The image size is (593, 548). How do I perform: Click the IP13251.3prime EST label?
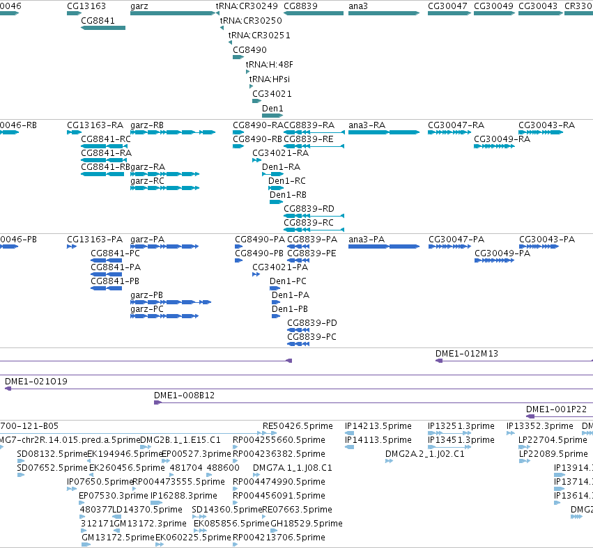tap(461, 426)
